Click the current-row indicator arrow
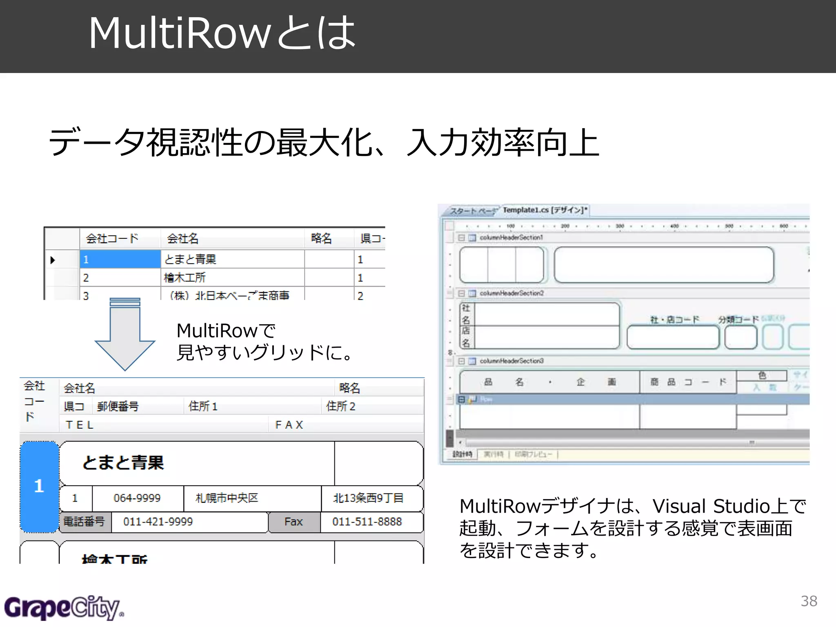Screen dimensions: 836x627 point(53,260)
